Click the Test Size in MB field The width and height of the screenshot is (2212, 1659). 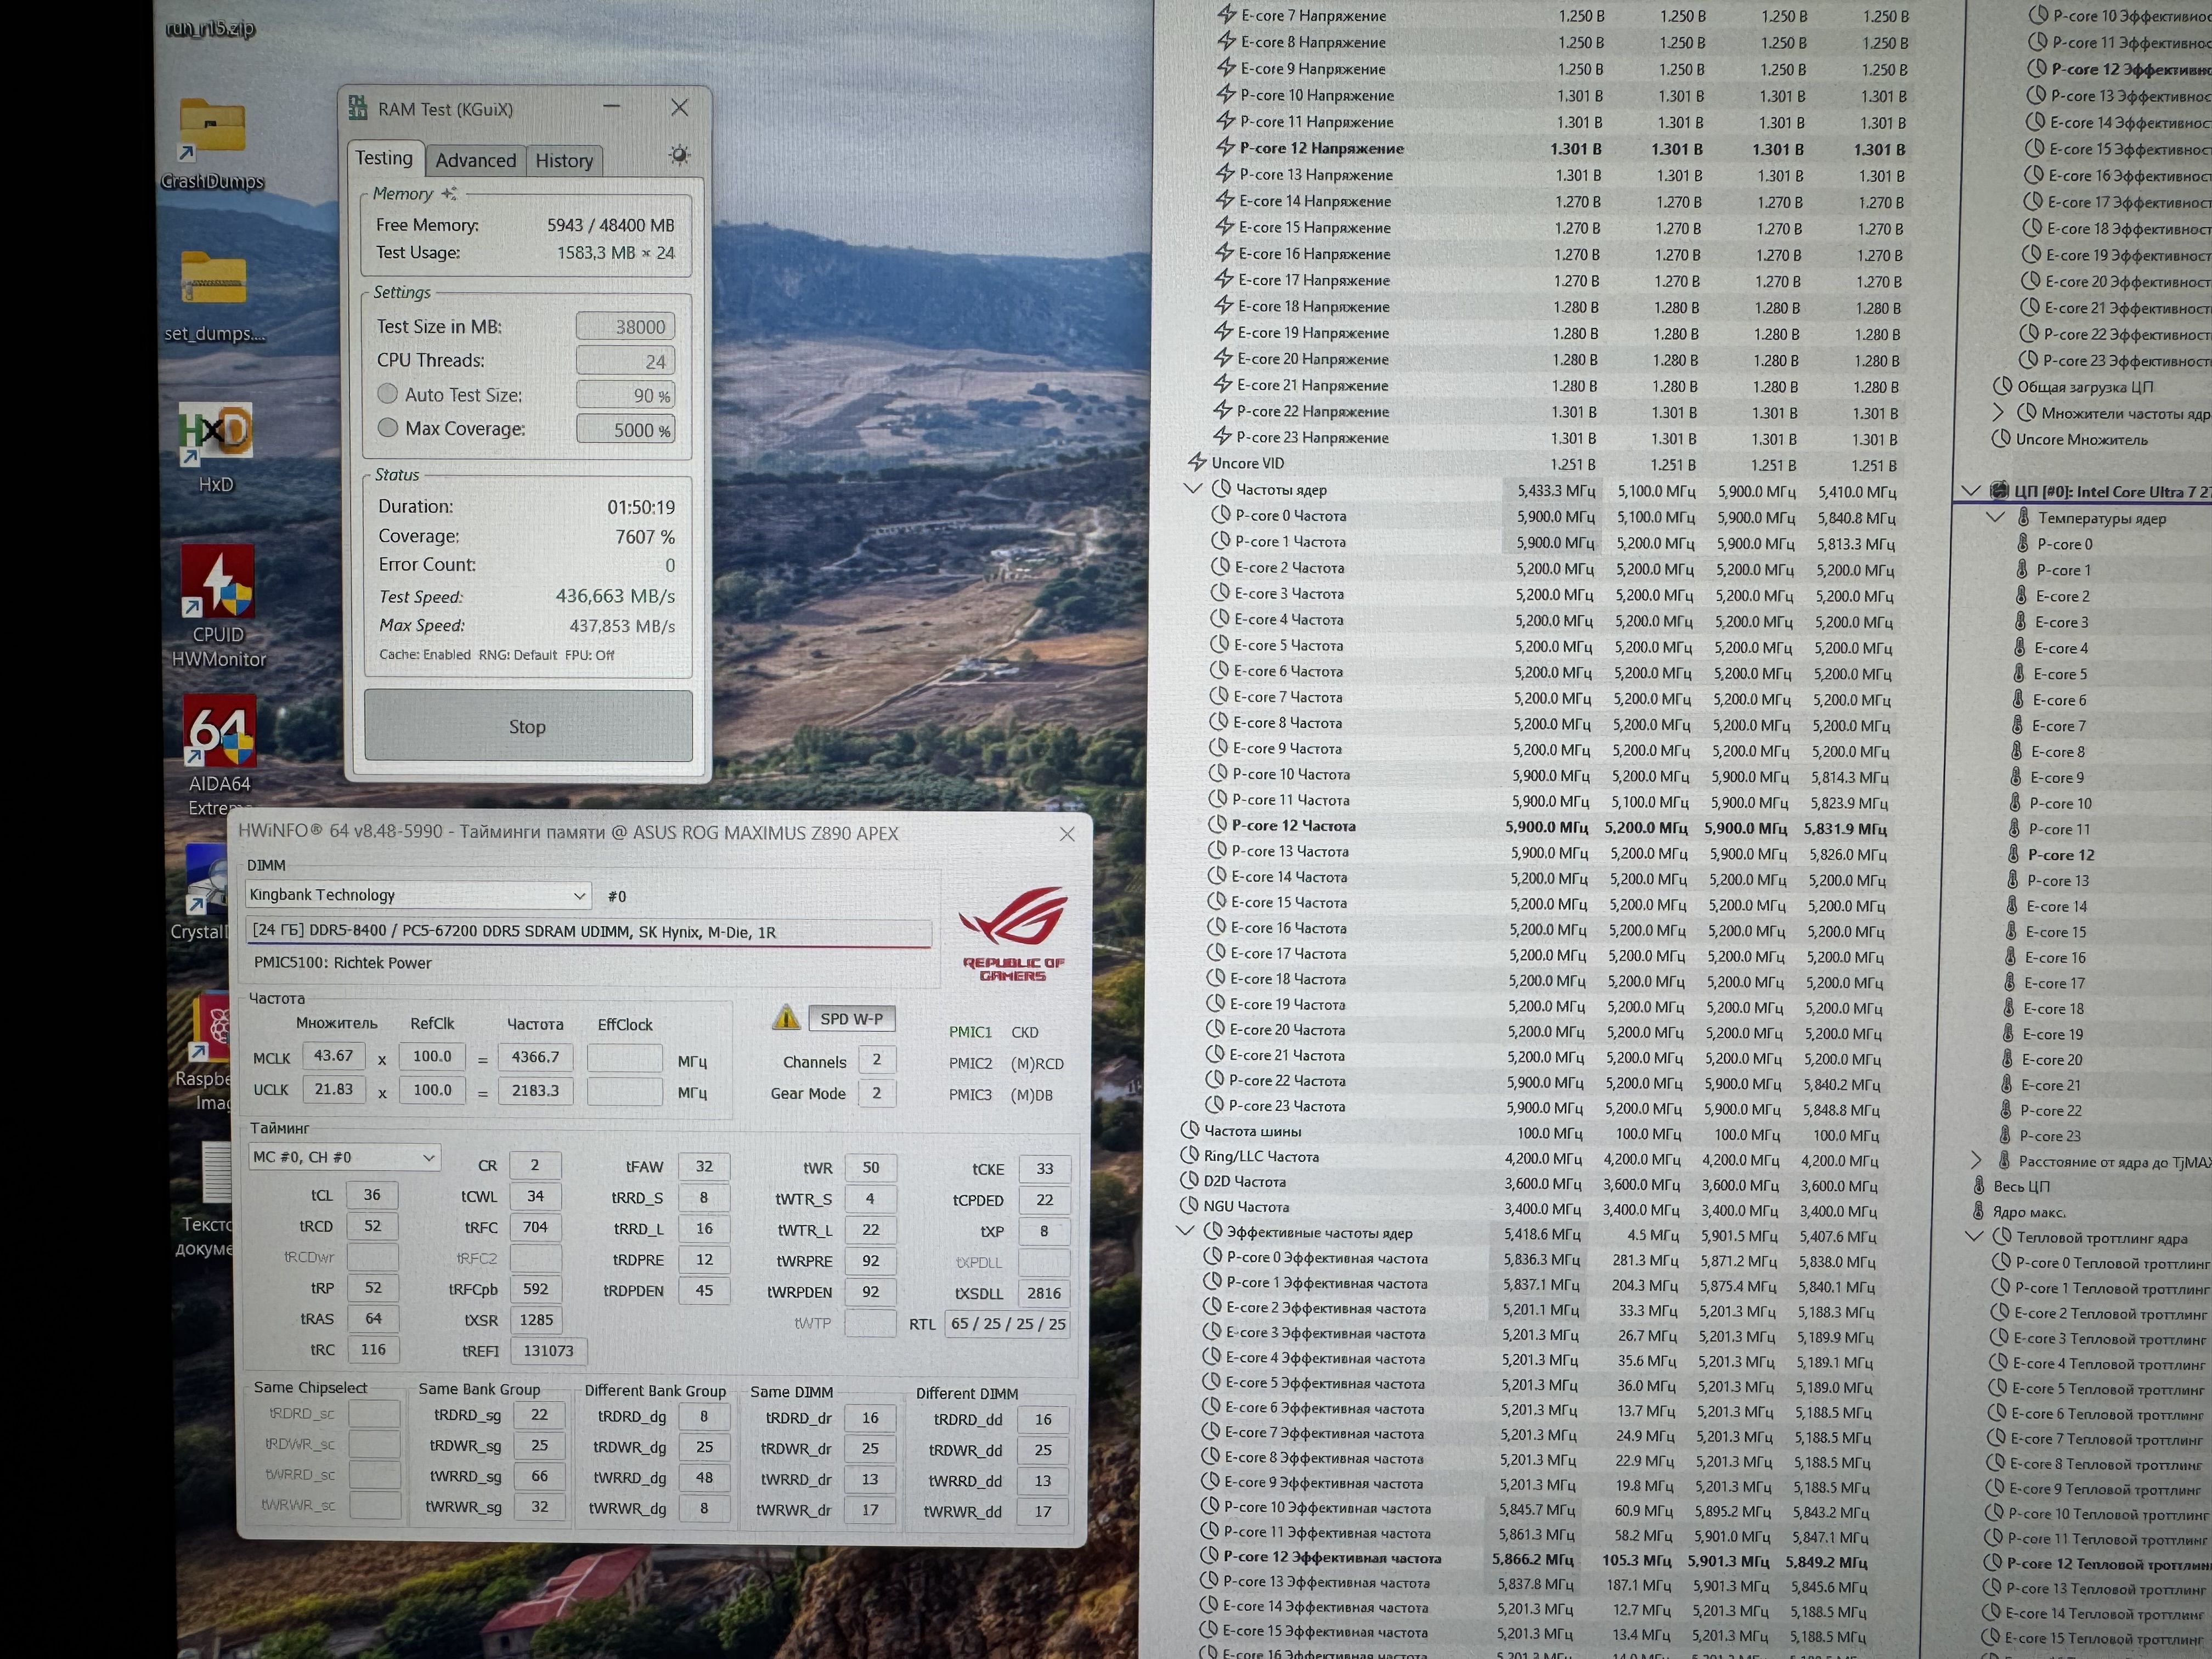625,326
